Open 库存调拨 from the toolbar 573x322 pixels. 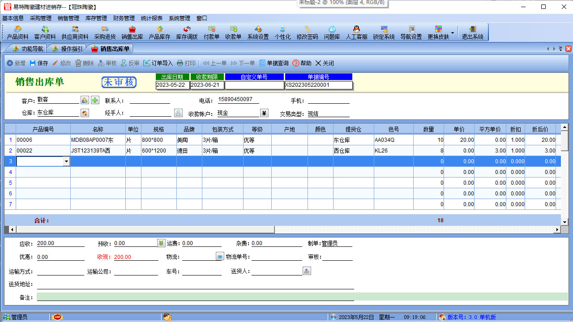(x=187, y=33)
